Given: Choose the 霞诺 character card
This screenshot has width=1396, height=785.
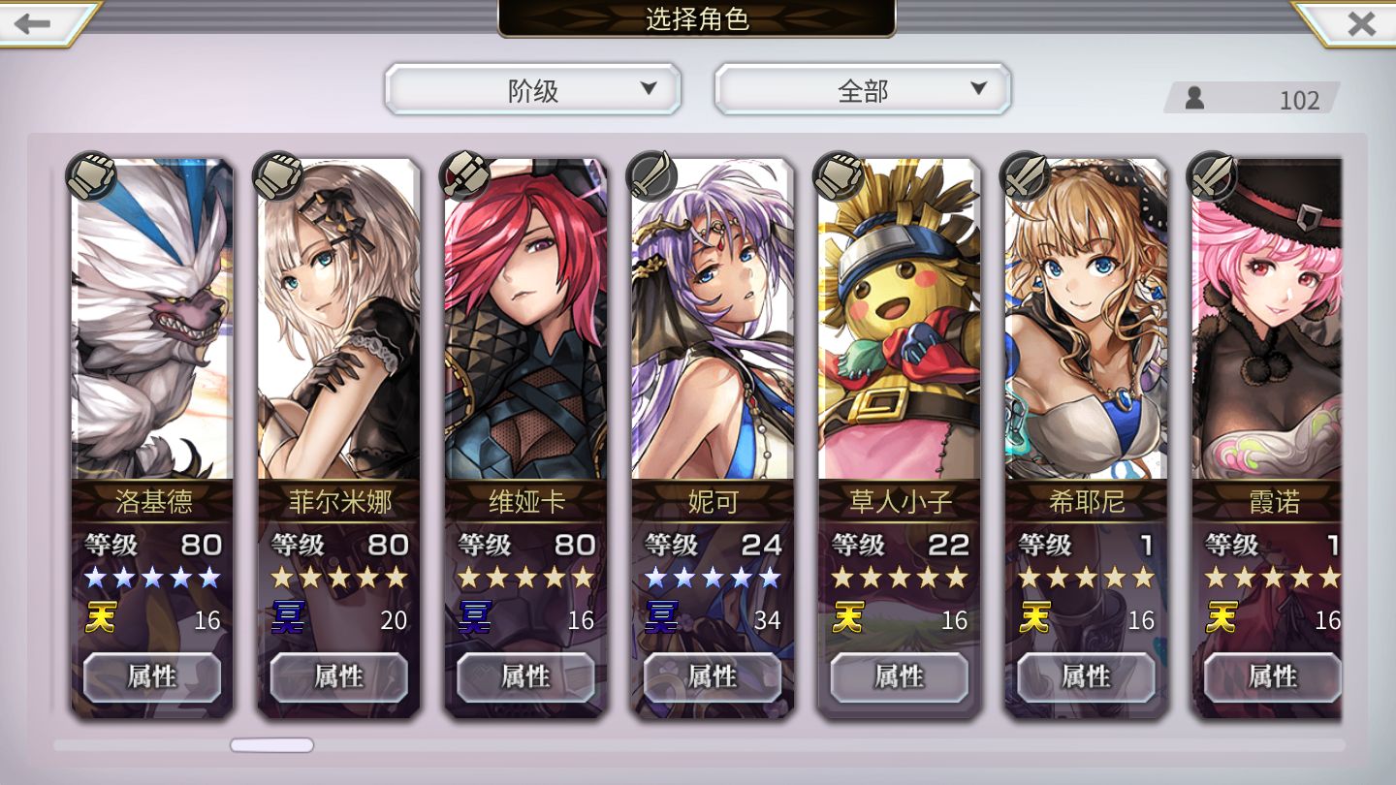Looking at the screenshot, I should (x=1267, y=438).
